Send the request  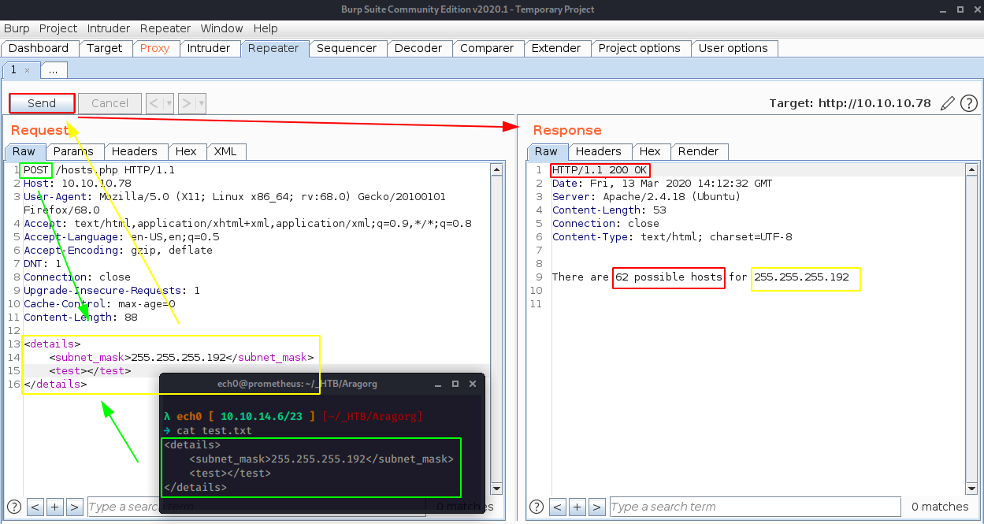42,103
